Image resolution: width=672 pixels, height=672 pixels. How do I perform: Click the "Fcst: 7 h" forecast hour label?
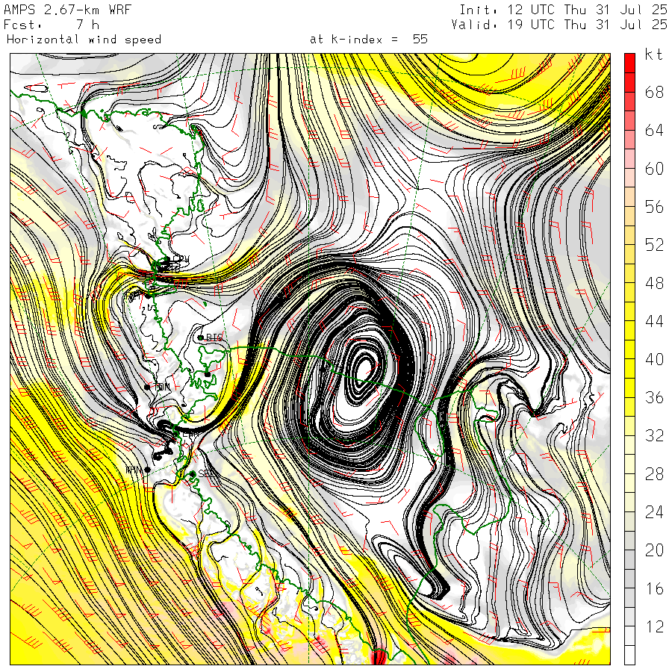coord(52,25)
